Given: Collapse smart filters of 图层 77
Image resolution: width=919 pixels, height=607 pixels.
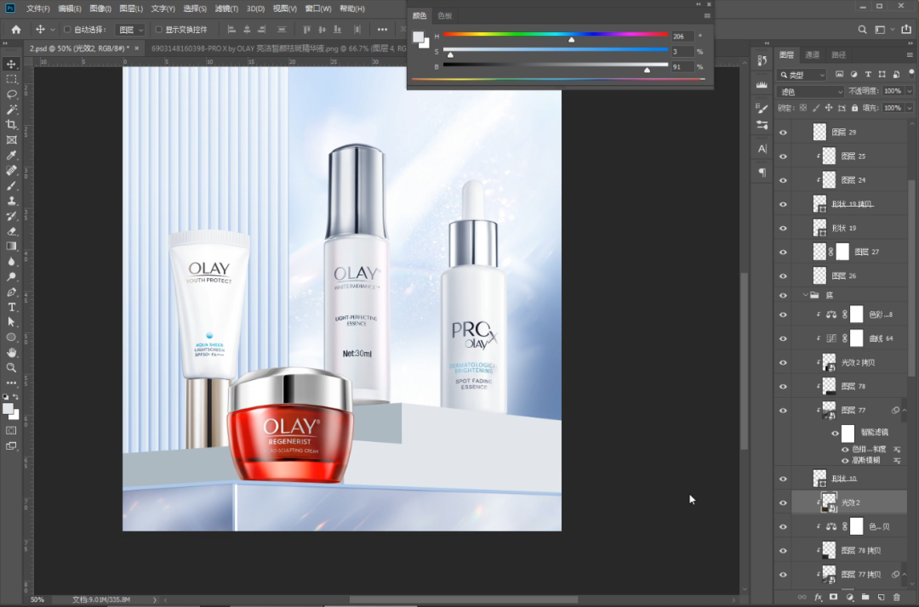Looking at the screenshot, I should (905, 411).
